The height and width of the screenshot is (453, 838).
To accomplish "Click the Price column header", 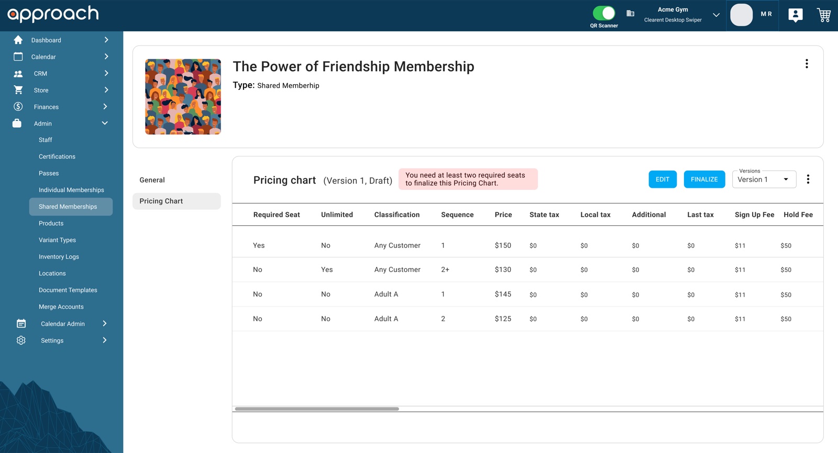I will point(503,215).
